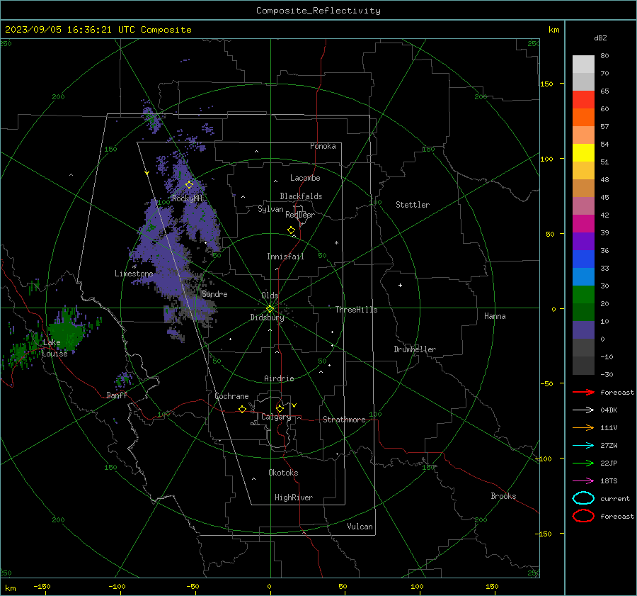Image resolution: width=637 pixels, height=596 pixels.
Task: Click the 2023/09/05 16:36:21 UTC Composite timestamp
Action: 98,30
